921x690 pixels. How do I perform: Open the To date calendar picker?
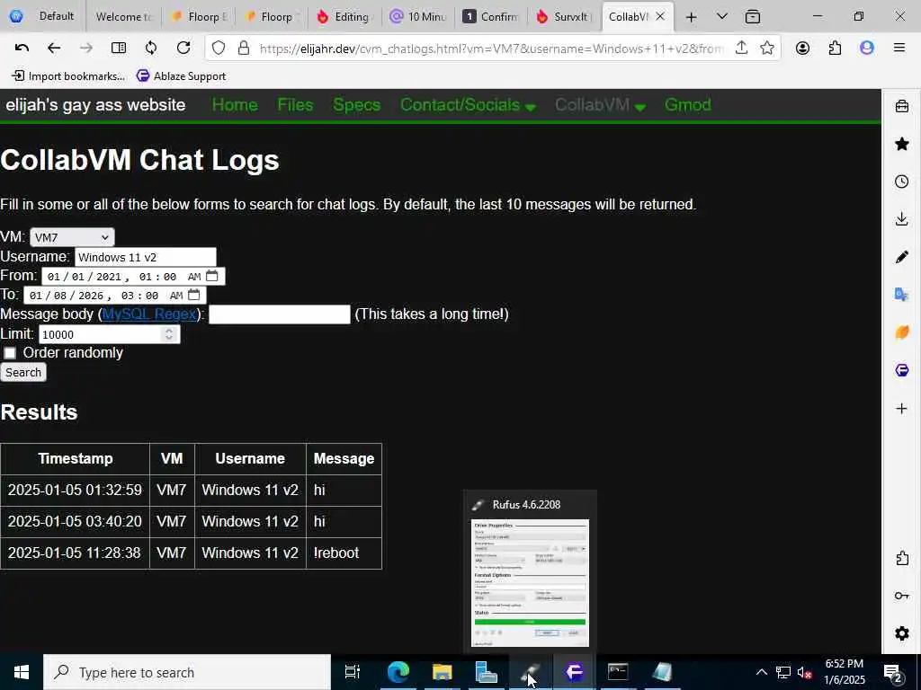pos(194,295)
